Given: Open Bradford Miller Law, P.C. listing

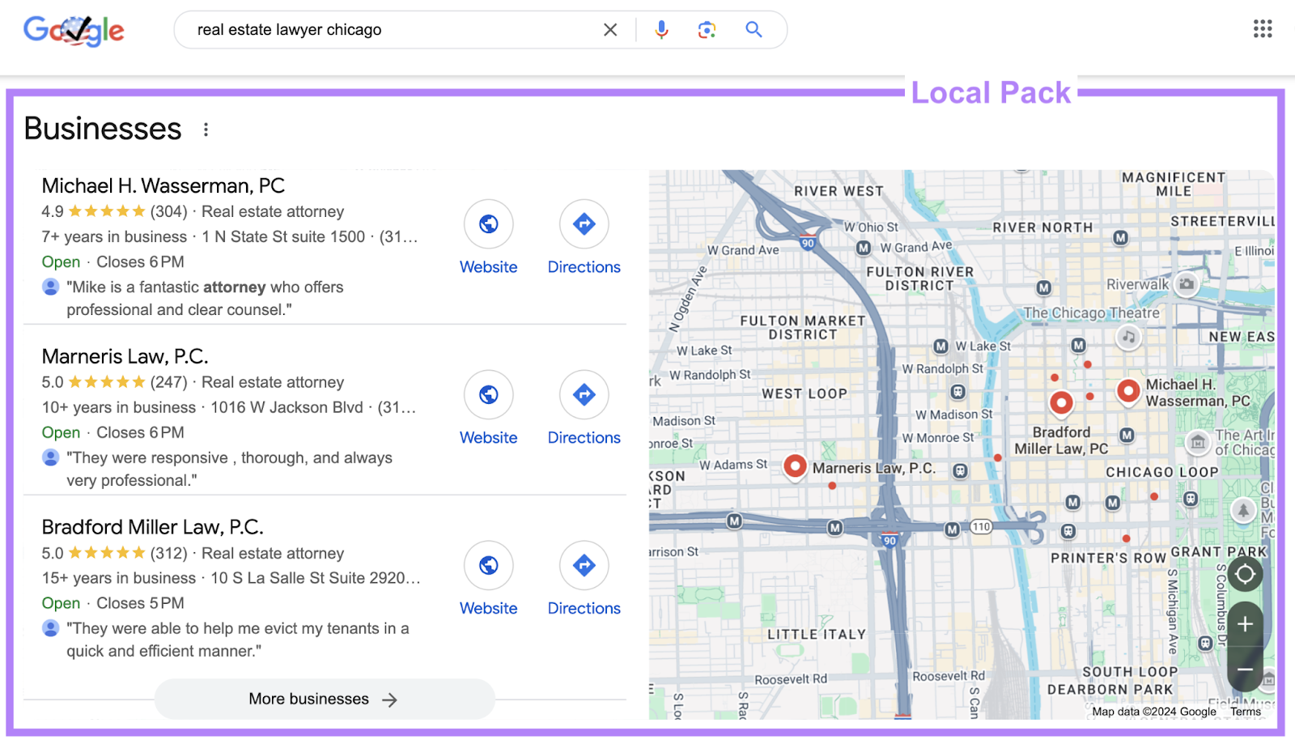Looking at the screenshot, I should [x=152, y=526].
